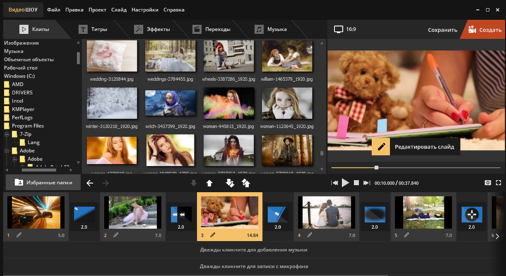
Task: Open the Настройки menu
Action: (x=145, y=11)
